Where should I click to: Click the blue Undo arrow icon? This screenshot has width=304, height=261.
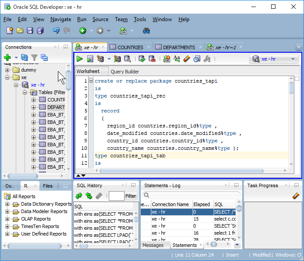(56, 30)
